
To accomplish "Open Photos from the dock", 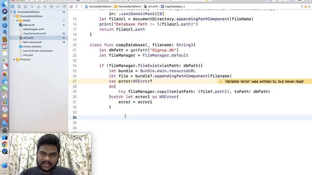I will pos(5,74).
